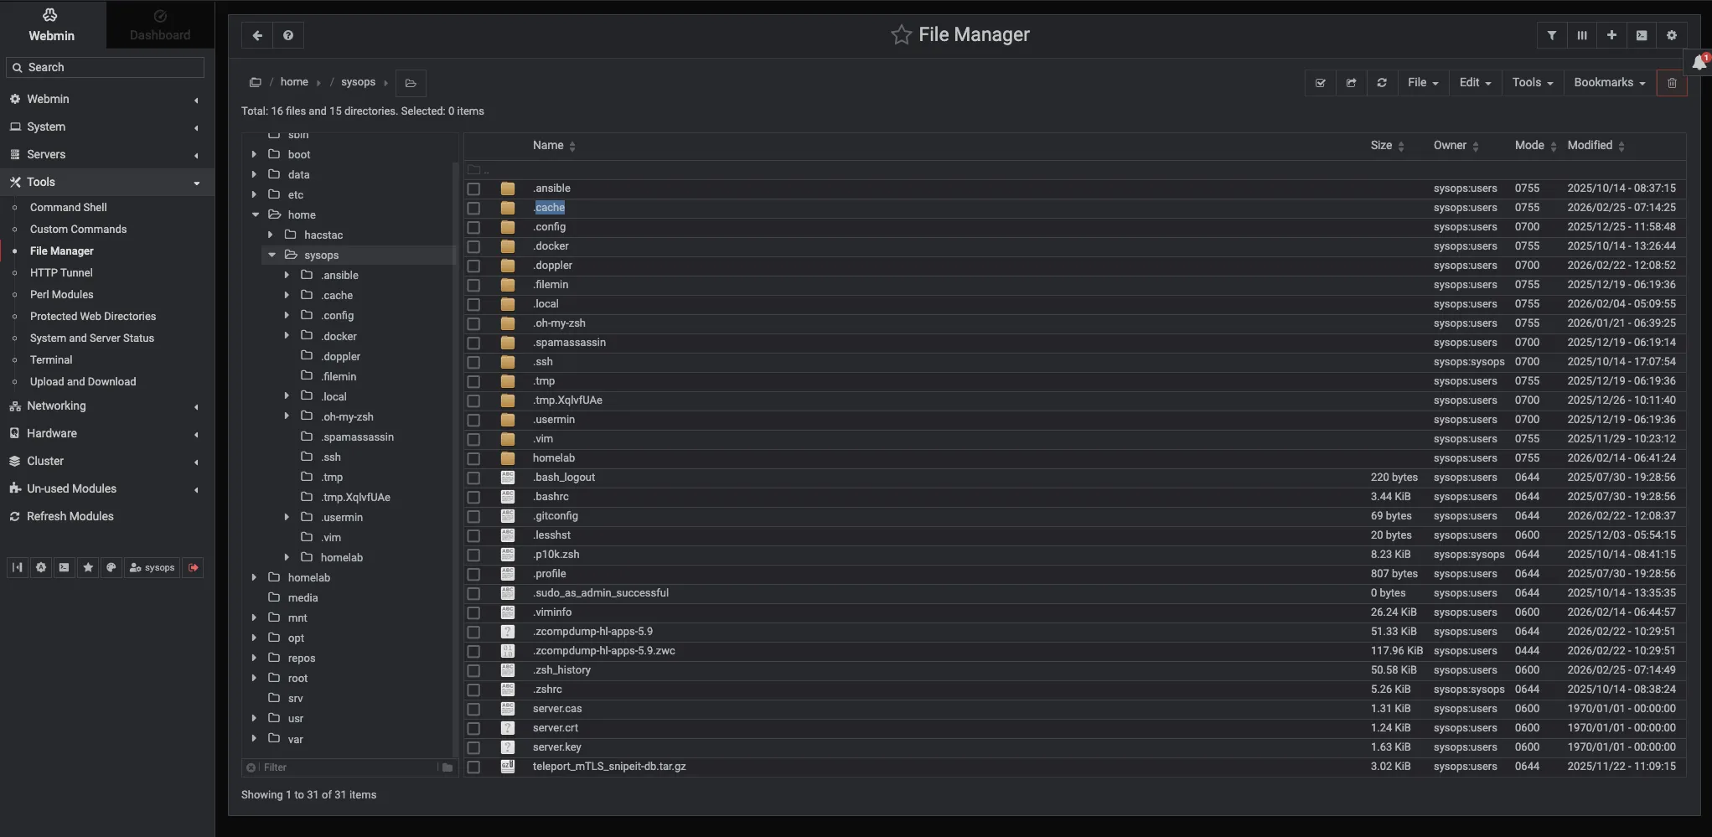The height and width of the screenshot is (837, 1712).
Task: Open the Terminal link in the Tools menu
Action: pyautogui.click(x=51, y=359)
